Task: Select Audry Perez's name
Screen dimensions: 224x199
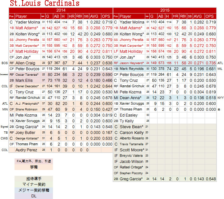Action: point(26,150)
